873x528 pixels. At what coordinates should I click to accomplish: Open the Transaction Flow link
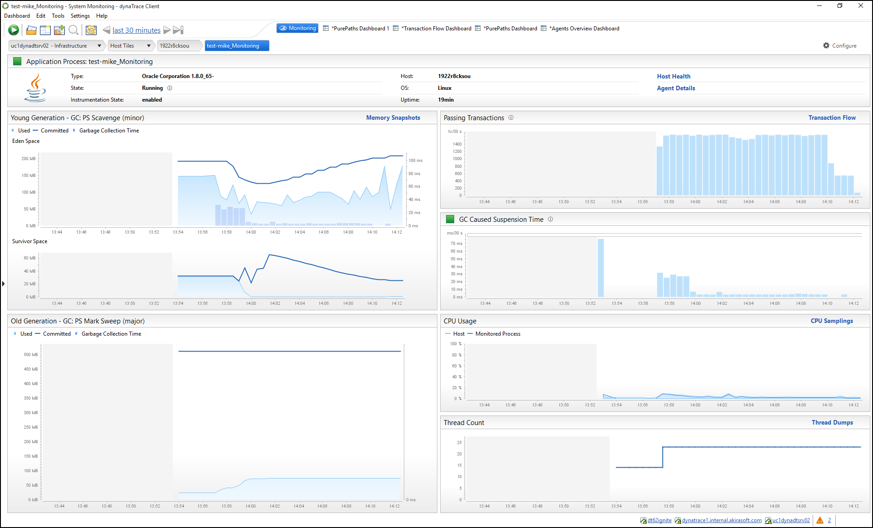(832, 117)
